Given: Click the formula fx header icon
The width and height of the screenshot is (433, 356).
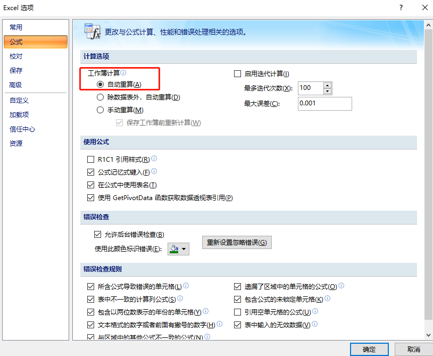Looking at the screenshot, I should pos(92,31).
